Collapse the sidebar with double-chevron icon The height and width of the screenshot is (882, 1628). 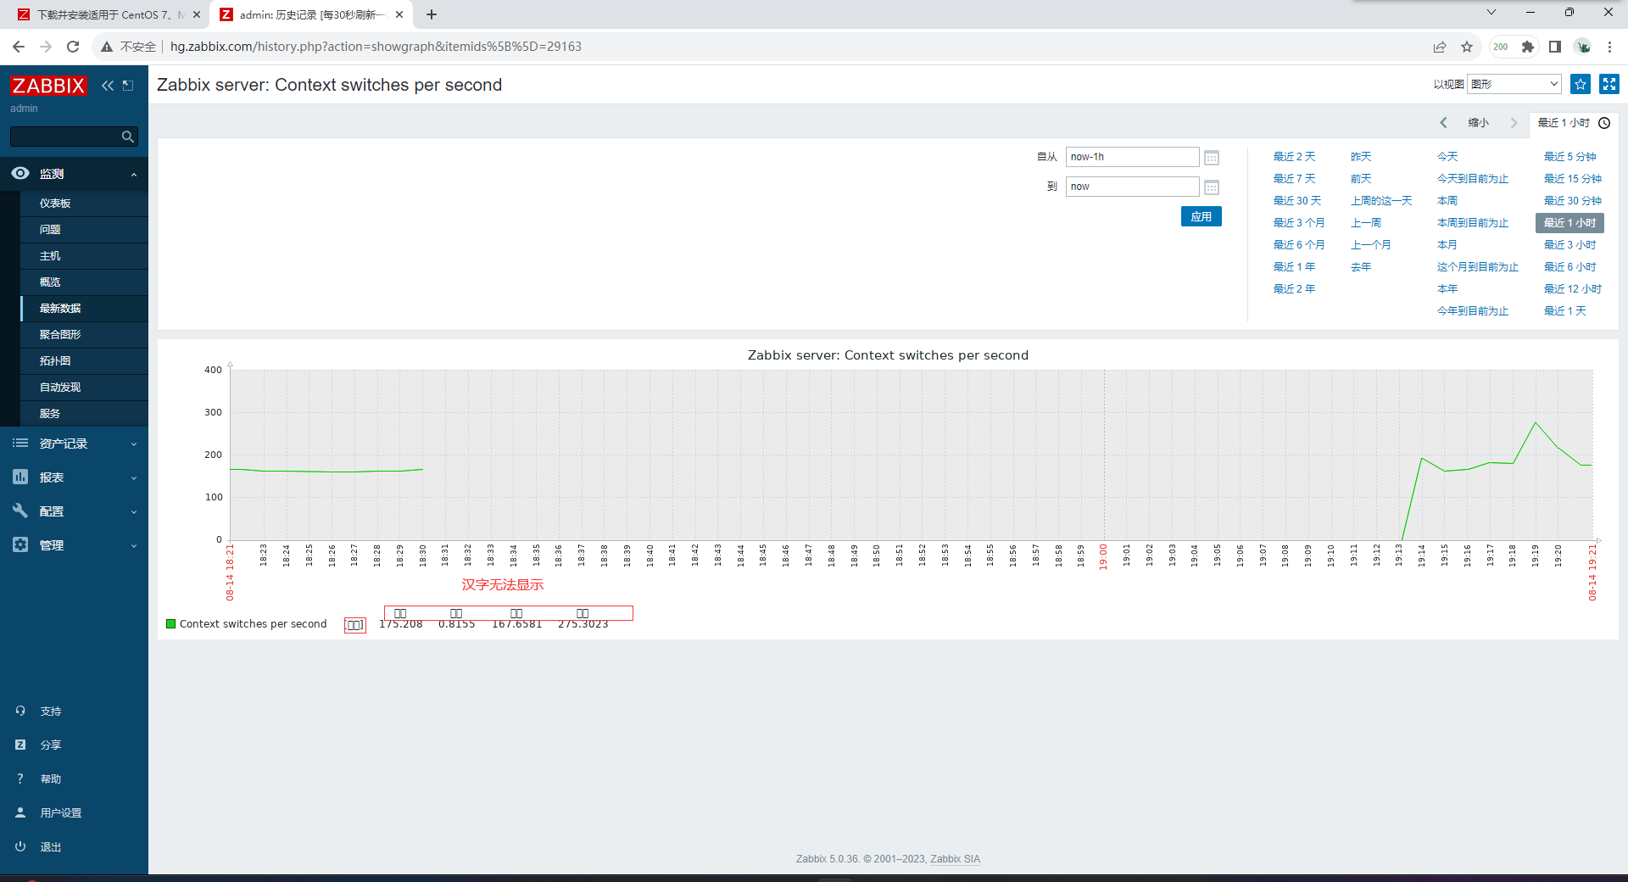(x=108, y=86)
